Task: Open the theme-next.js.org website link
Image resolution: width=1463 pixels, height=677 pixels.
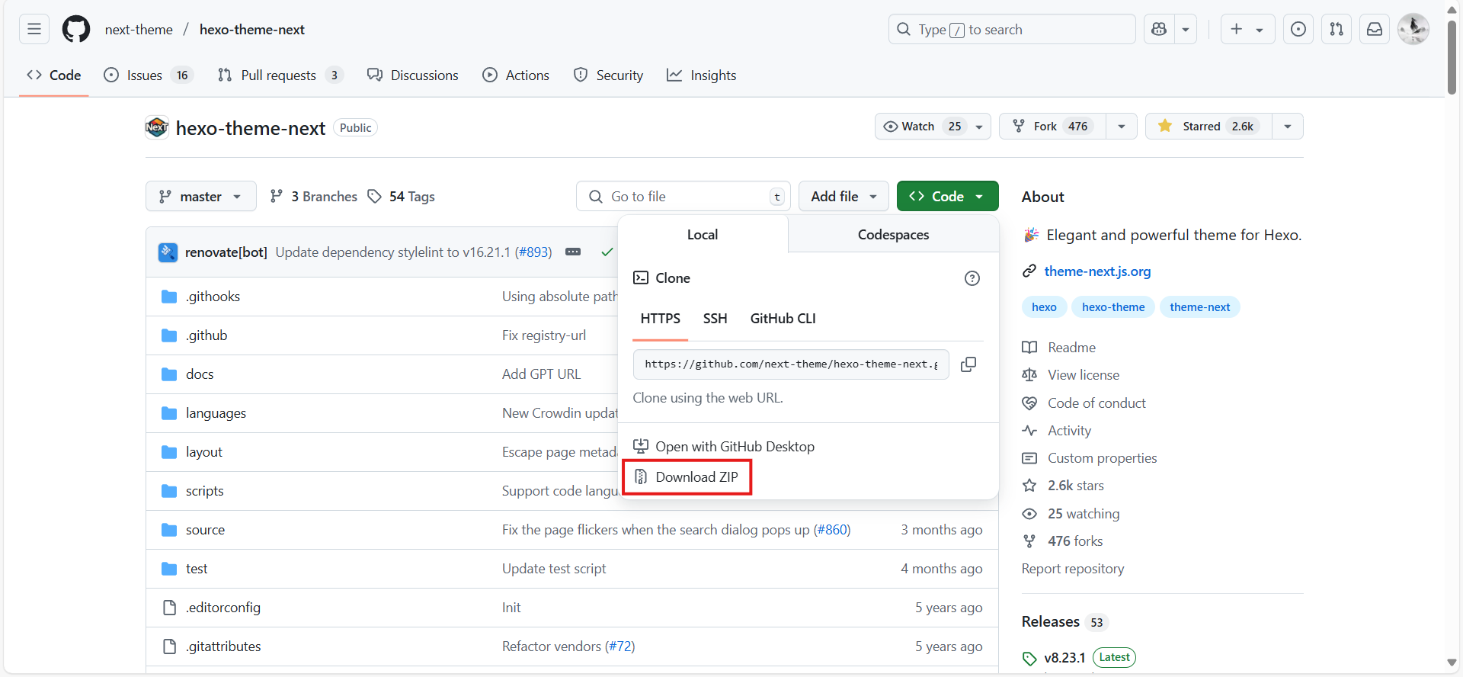Action: coord(1096,271)
